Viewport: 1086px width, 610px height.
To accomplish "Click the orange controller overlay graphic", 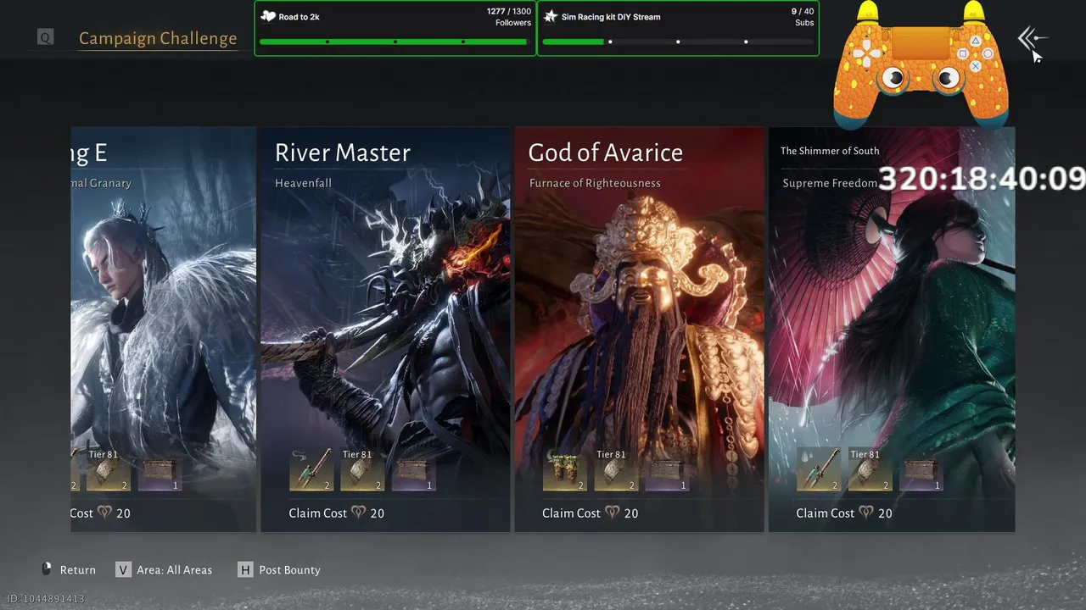I will [x=921, y=64].
